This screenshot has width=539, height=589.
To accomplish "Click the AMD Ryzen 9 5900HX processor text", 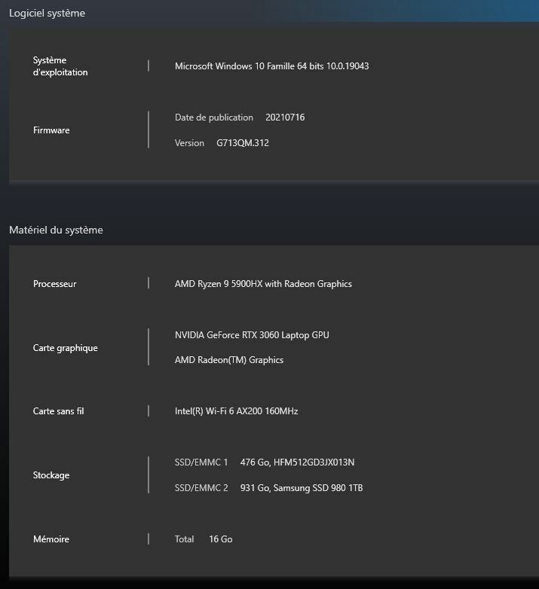I will (263, 284).
